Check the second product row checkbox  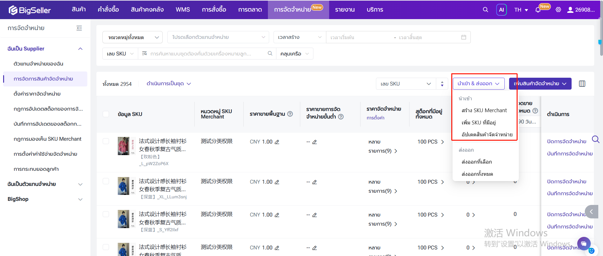[106, 181]
